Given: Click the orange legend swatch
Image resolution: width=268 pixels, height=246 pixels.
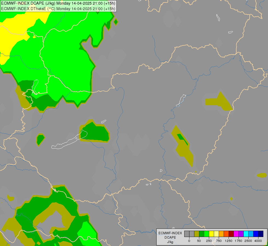Looking at the screenshot, I should click(x=221, y=234).
